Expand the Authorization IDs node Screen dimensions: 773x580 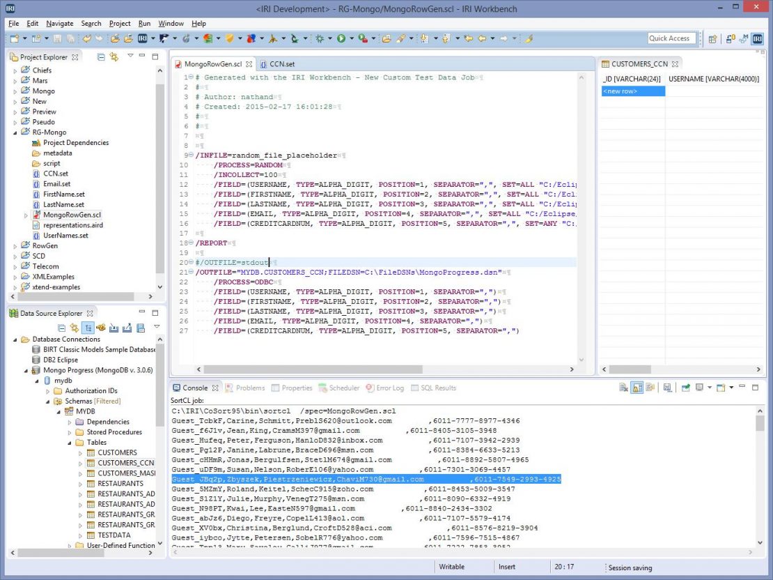coord(48,391)
